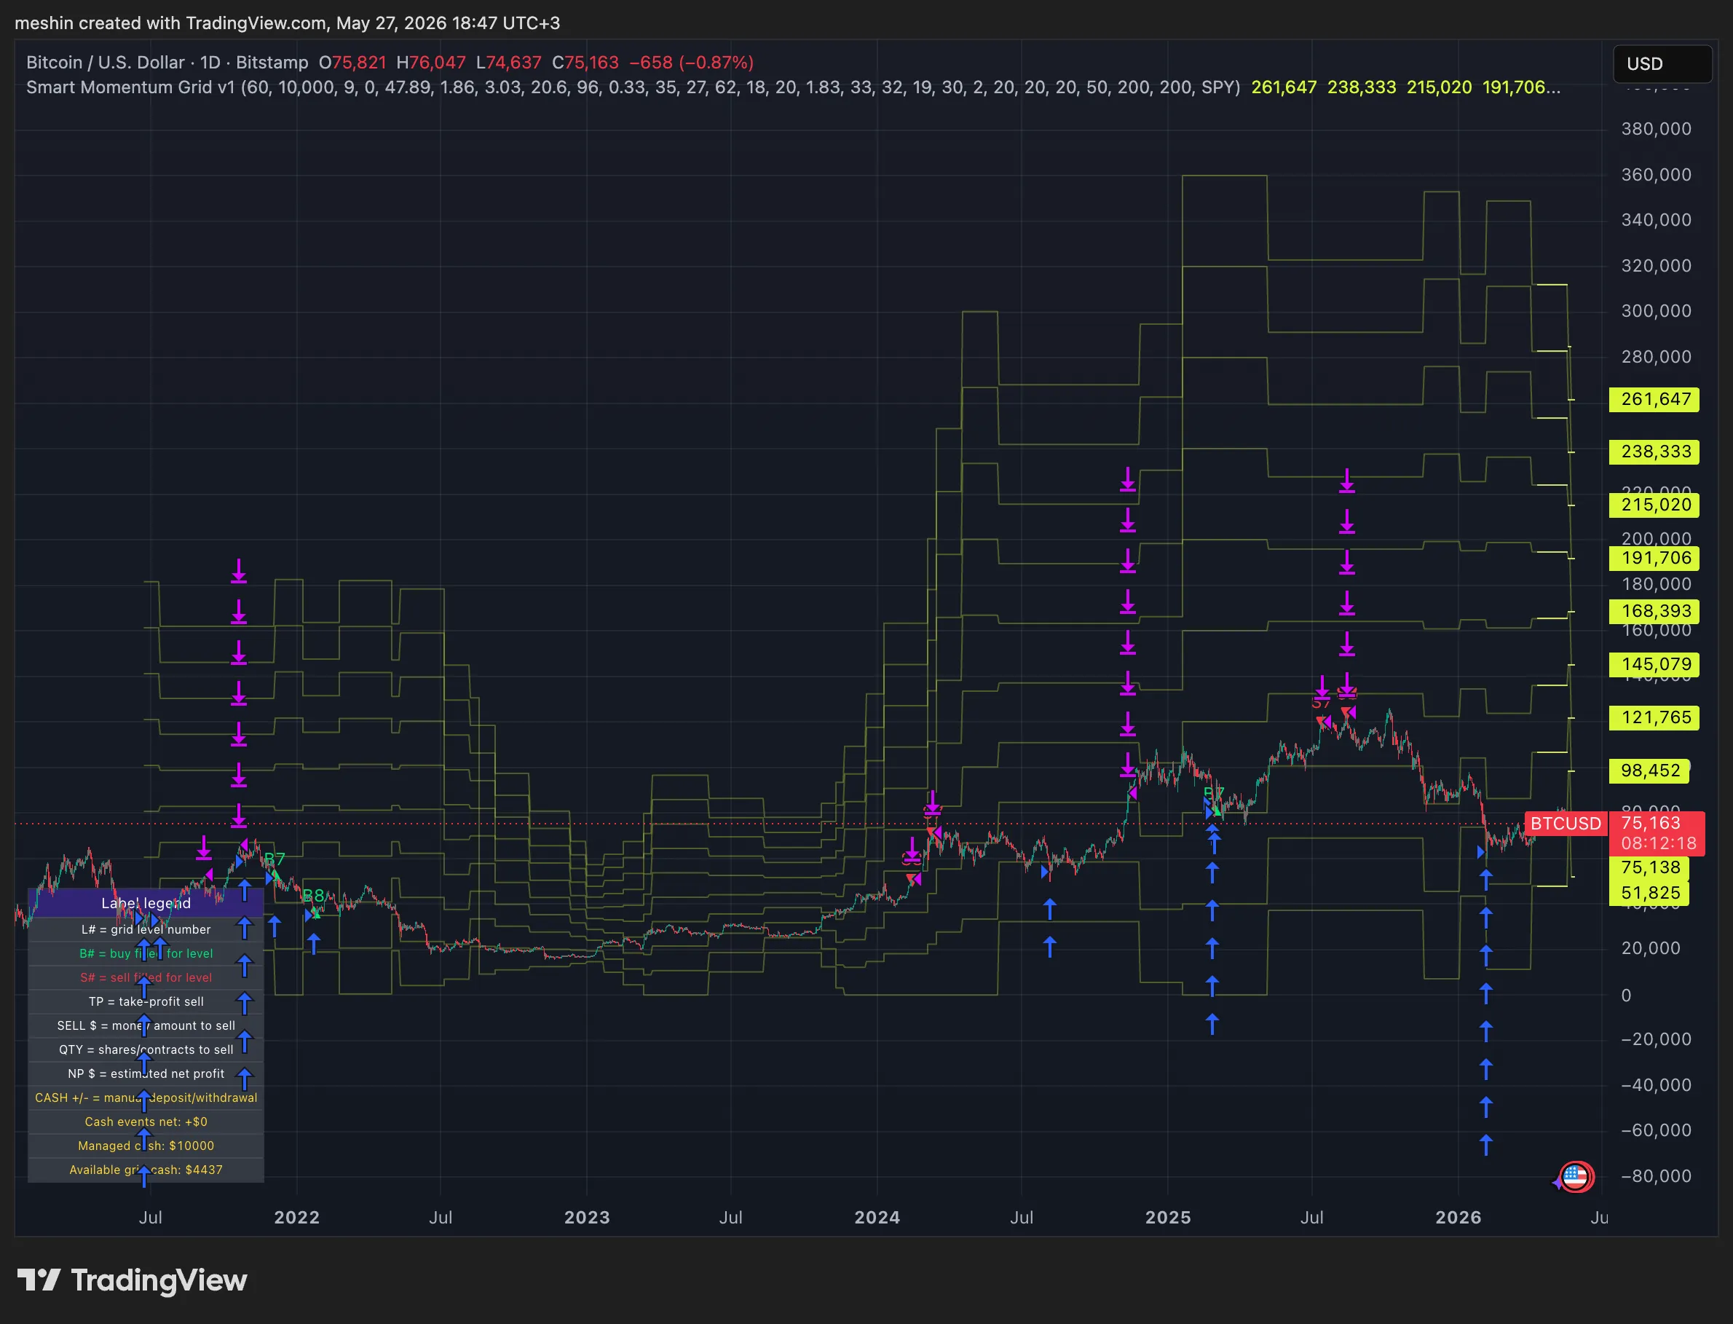1733x1324 pixels.
Task: Click 215,020 value in the indicator header line
Action: click(x=1439, y=87)
